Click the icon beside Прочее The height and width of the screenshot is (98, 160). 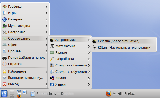point(5,51)
